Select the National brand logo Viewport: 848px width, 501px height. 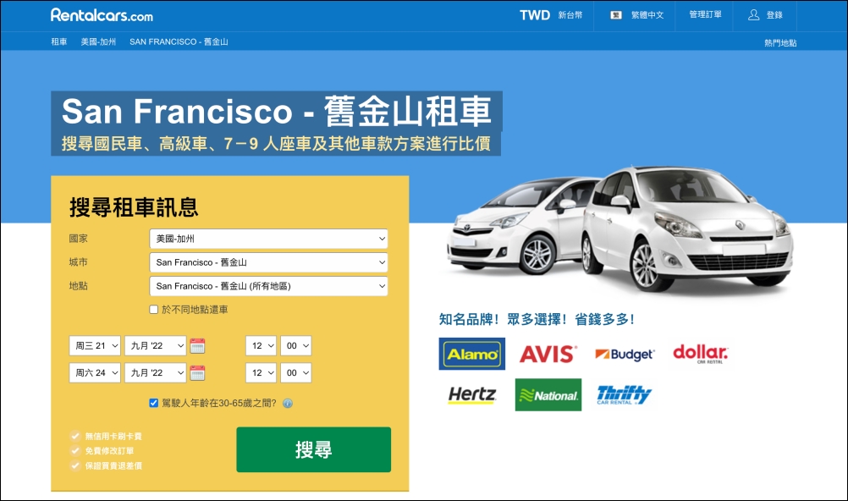coord(548,395)
